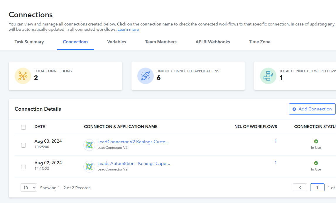Click the Showing 1 - 2 of 2 Records text
The image size is (336, 203).
pyautogui.click(x=65, y=188)
